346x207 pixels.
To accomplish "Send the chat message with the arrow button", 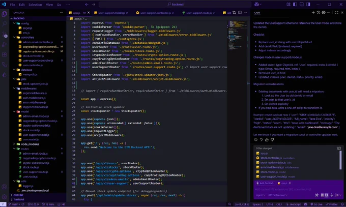I will (x=337, y=195).
